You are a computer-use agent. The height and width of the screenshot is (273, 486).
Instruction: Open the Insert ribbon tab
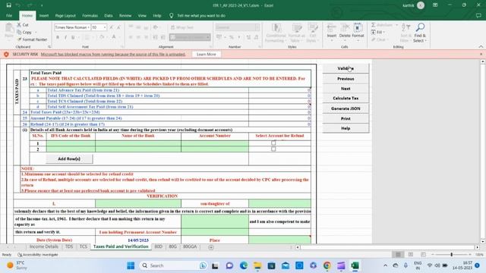(44, 15)
